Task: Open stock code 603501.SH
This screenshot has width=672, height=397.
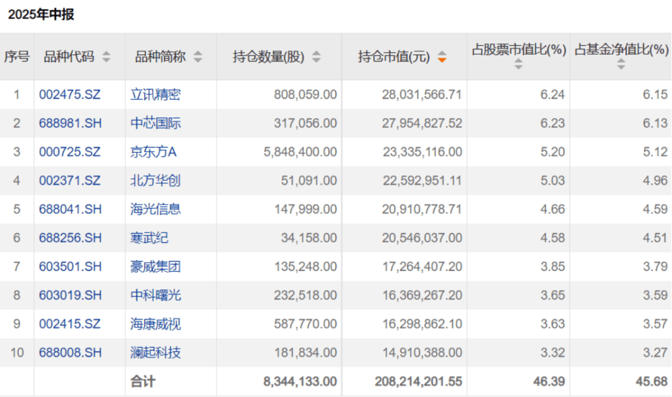Action: pos(70,267)
